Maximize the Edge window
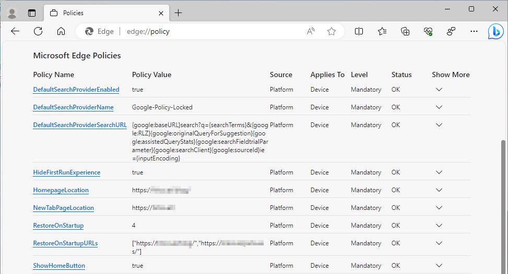The height and width of the screenshot is (274, 508). coord(471,9)
